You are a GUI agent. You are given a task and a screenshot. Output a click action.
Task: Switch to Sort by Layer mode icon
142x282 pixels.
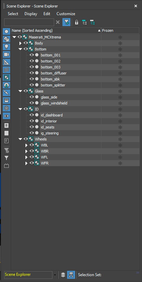click(63, 275)
